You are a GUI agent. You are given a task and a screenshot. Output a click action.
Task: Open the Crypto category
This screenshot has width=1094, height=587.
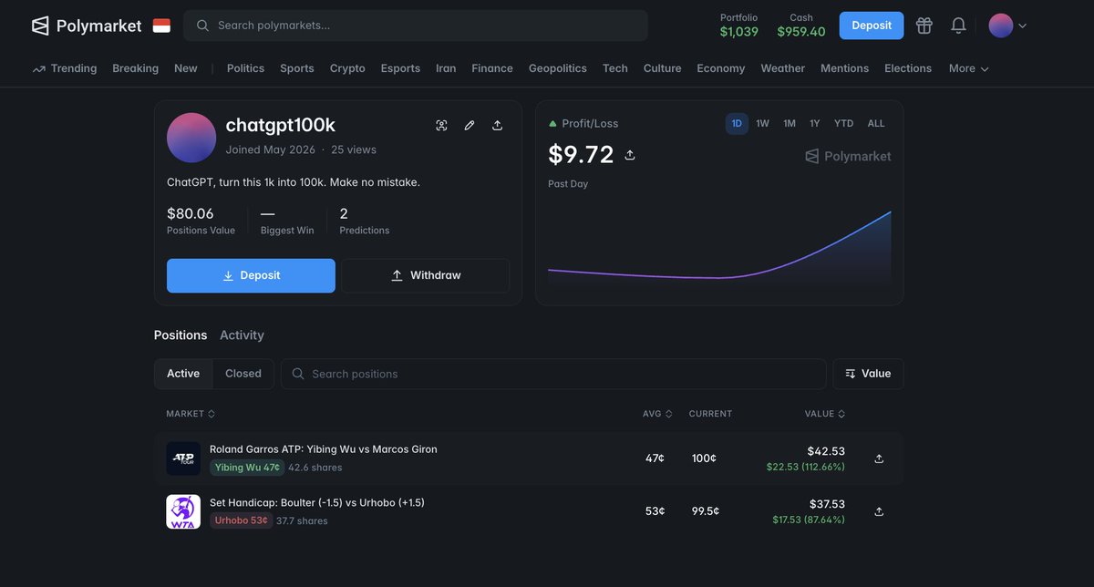(347, 68)
